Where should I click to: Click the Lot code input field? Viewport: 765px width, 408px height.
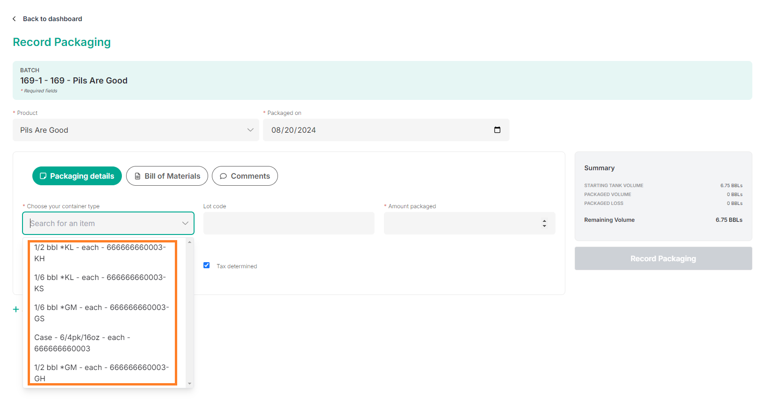(289, 223)
